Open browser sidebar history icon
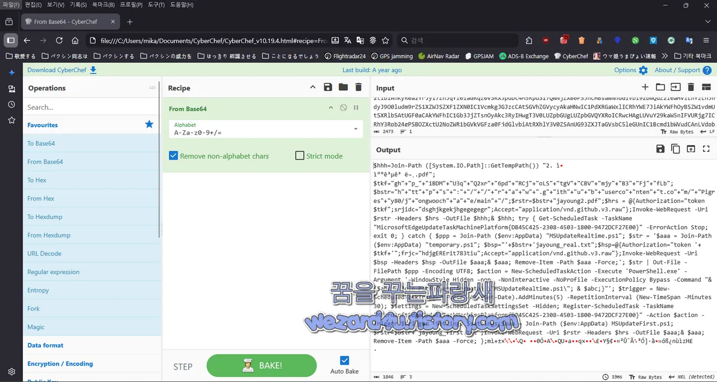Viewport: 717px width, 382px height. click(x=11, y=105)
